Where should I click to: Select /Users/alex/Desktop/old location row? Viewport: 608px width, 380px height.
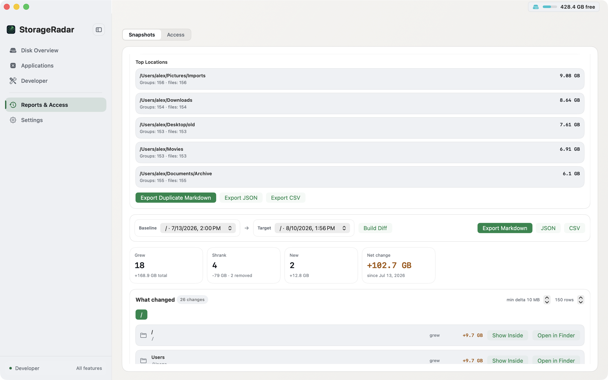[360, 128]
